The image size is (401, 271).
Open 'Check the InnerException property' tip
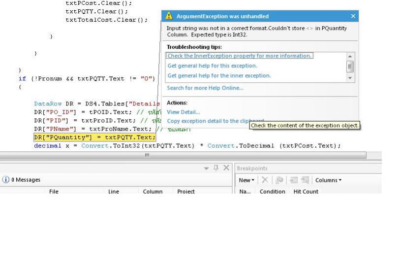[x=240, y=56]
